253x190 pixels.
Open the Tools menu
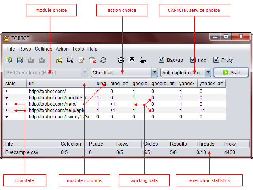(78, 49)
